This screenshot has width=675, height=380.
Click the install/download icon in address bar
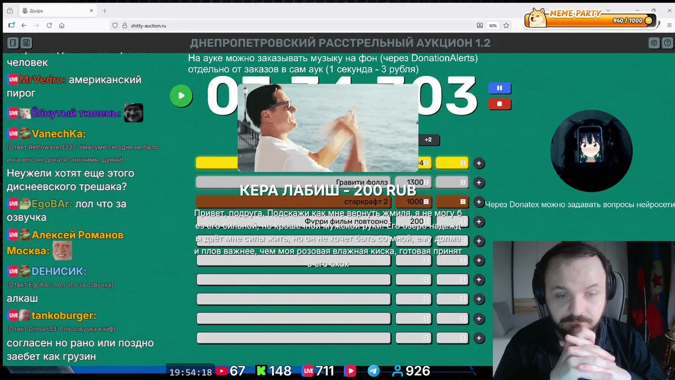tap(480, 25)
